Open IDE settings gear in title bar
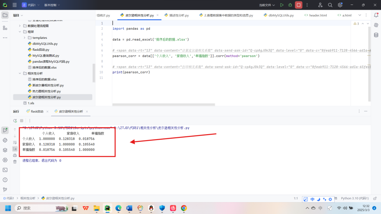381x214 pixels. [340, 5]
